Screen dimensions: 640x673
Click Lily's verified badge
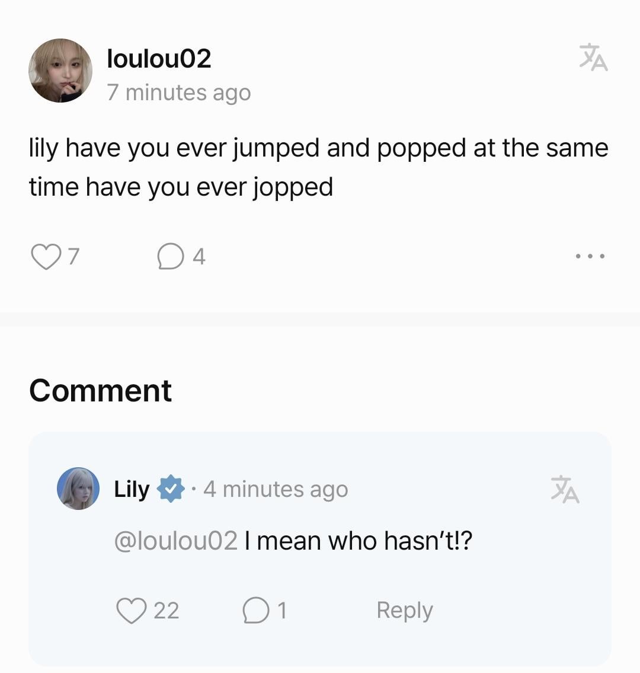pos(171,489)
